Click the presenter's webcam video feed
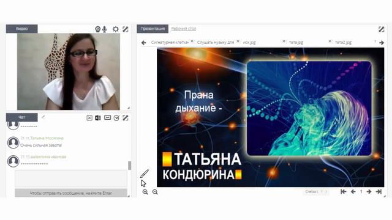The image size is (392, 220). point(69,71)
